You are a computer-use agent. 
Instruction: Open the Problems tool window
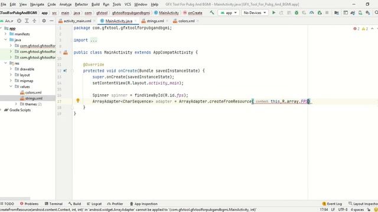tap(29, 204)
